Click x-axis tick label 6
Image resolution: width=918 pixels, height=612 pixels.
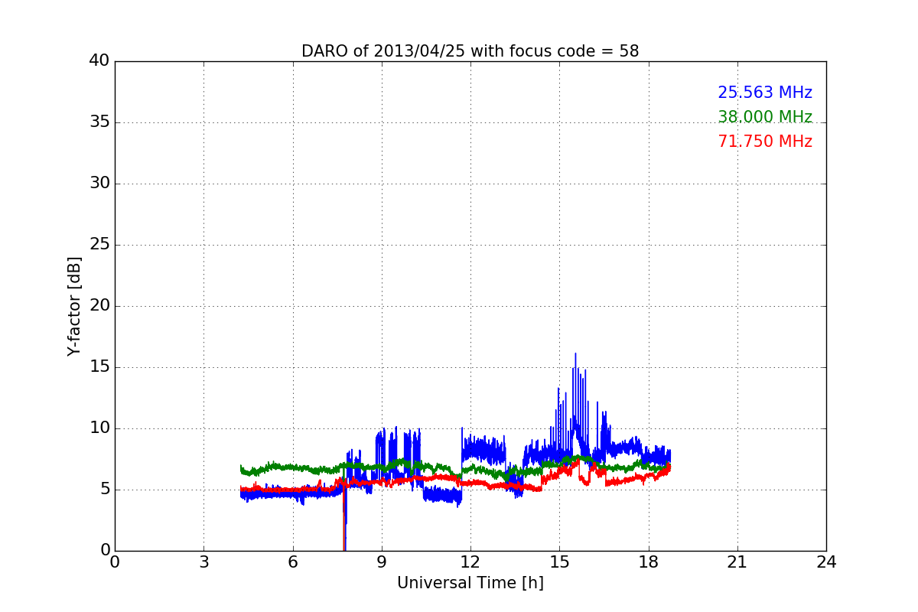click(x=292, y=562)
